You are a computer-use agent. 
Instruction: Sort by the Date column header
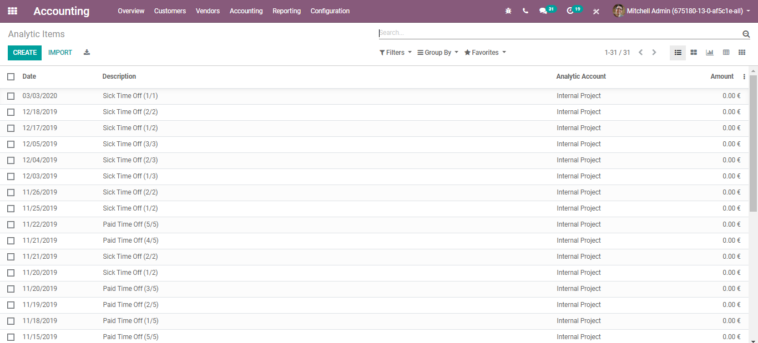click(29, 76)
